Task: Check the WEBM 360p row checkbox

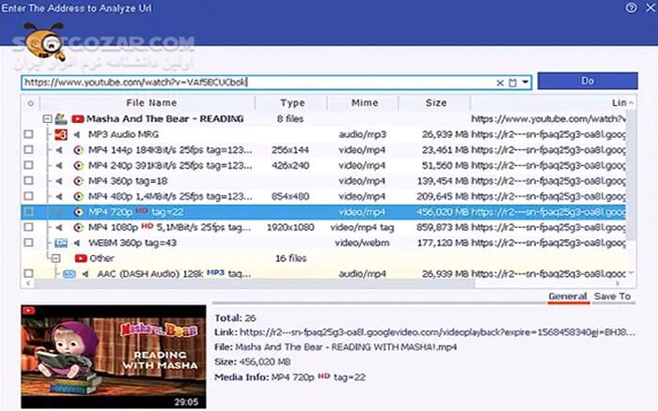Action: (x=28, y=243)
